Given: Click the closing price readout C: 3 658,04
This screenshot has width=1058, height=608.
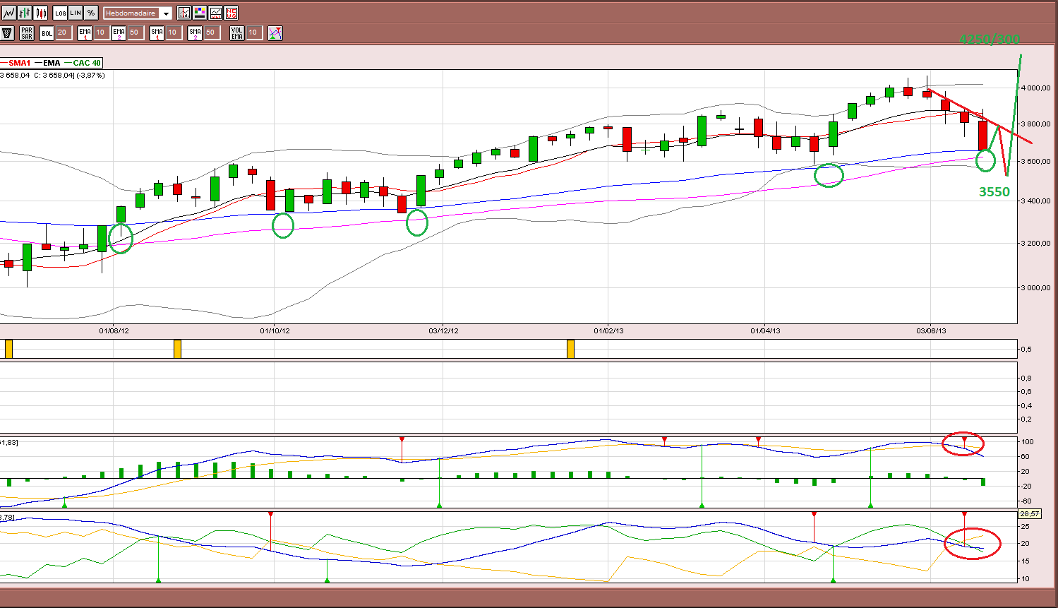Looking at the screenshot, I should [x=54, y=76].
